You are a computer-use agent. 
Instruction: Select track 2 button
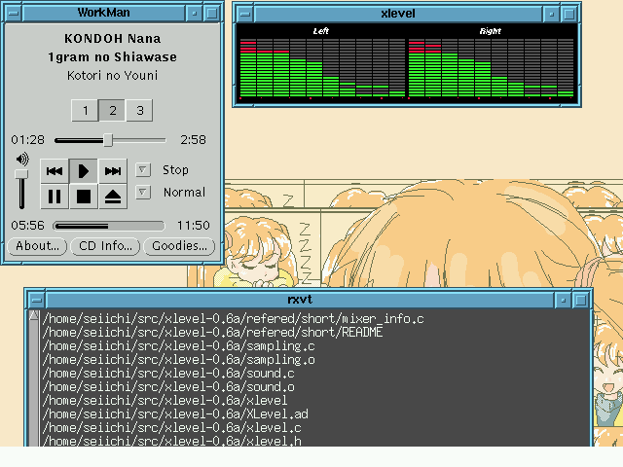click(113, 110)
